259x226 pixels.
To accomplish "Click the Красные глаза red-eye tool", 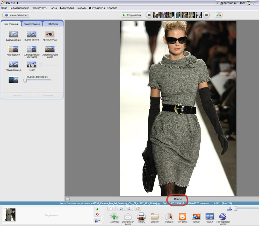I will (50, 35).
